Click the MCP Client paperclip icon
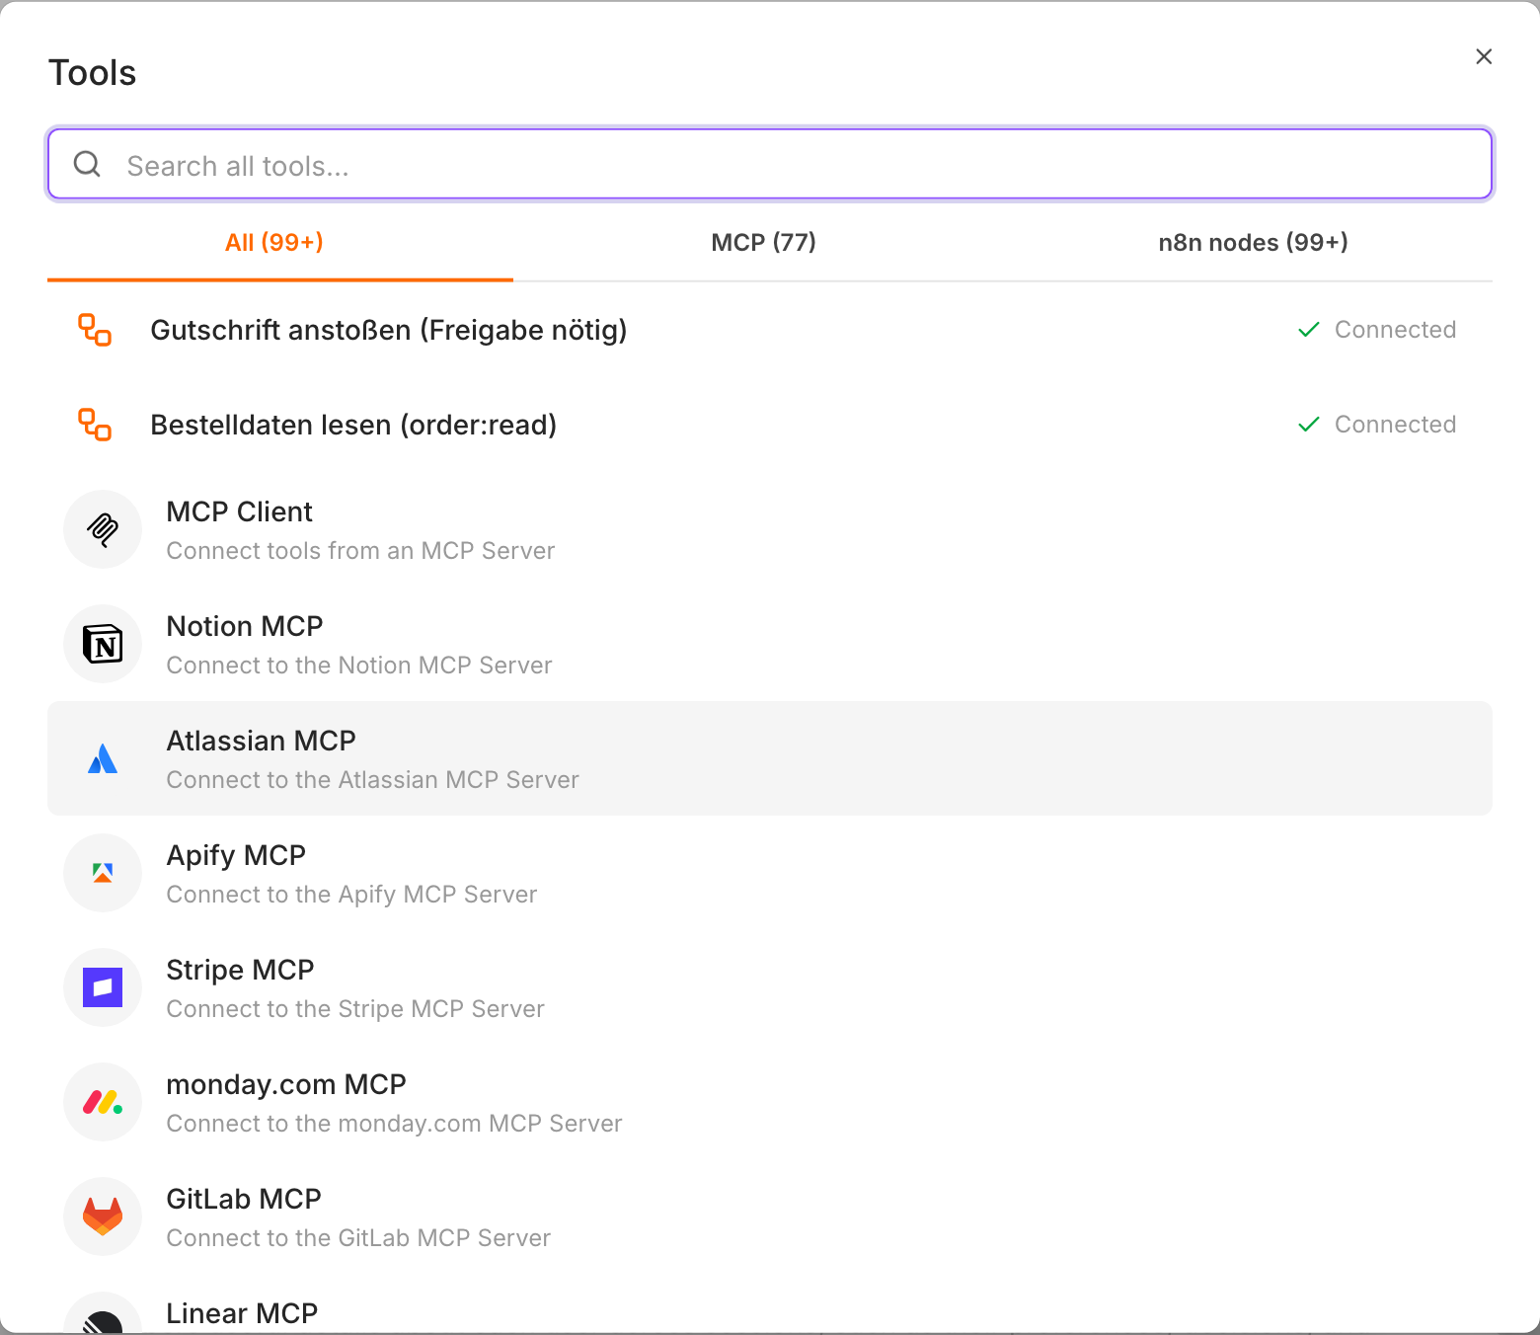The width and height of the screenshot is (1540, 1335). [x=103, y=529]
